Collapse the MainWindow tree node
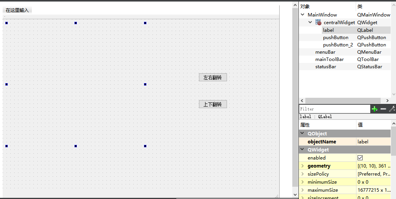Screen dimensions: 396x199 pos(303,15)
